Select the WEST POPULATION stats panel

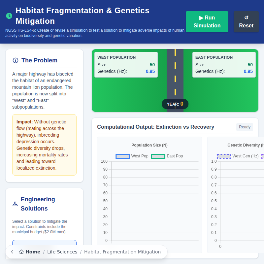coord(126,64)
